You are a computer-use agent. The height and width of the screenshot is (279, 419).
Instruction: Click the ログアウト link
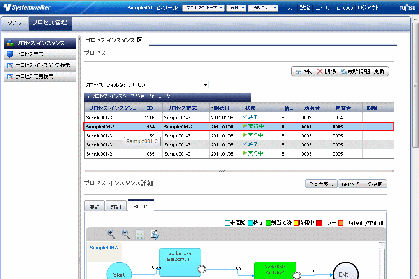tap(368, 8)
